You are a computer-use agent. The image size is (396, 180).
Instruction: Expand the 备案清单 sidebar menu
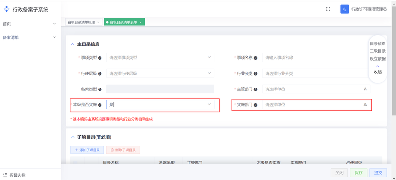[x=30, y=37]
